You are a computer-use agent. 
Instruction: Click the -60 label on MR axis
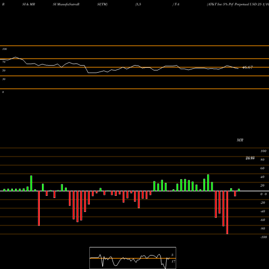(263, 220)
